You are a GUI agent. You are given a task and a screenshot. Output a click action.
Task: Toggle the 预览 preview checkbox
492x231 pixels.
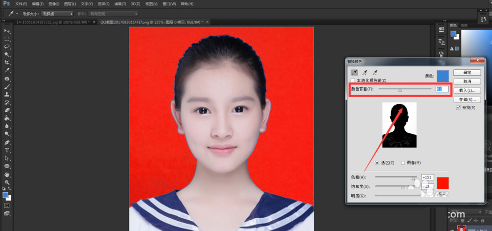tap(459, 107)
